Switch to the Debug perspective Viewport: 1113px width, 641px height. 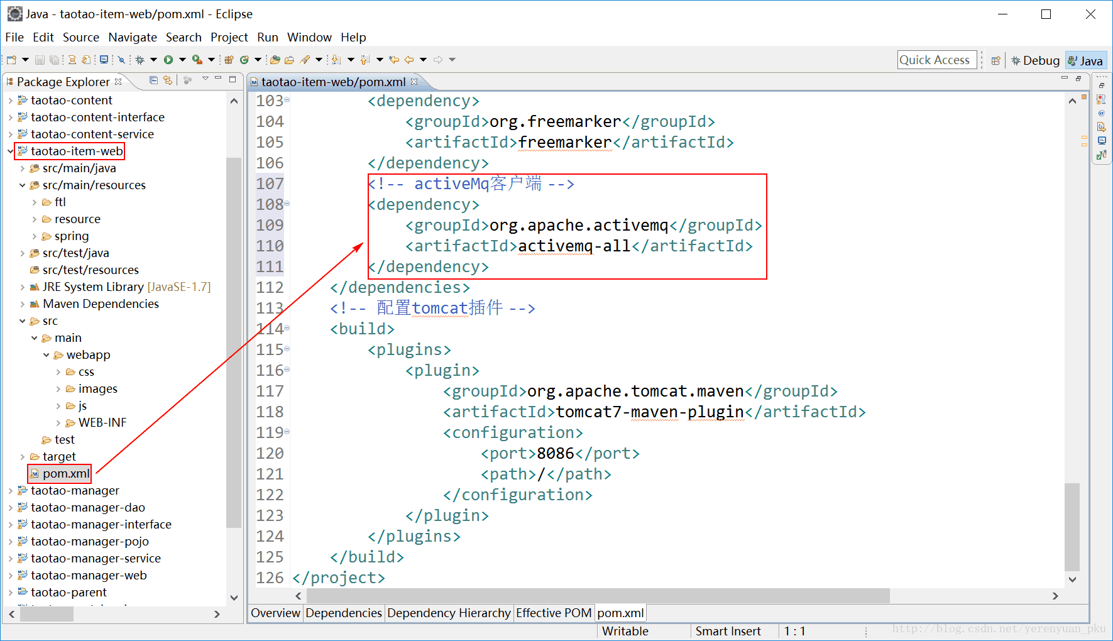[x=1035, y=60]
